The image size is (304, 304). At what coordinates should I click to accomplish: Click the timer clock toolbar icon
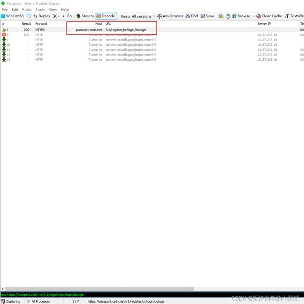click(228, 16)
